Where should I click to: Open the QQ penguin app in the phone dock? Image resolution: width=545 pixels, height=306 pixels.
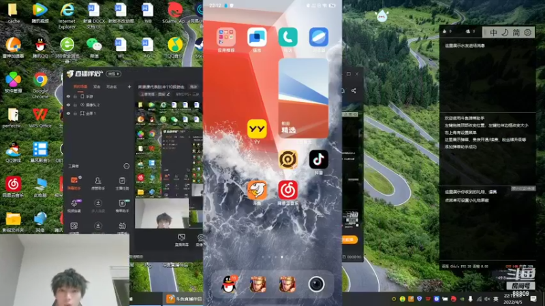tap(229, 284)
